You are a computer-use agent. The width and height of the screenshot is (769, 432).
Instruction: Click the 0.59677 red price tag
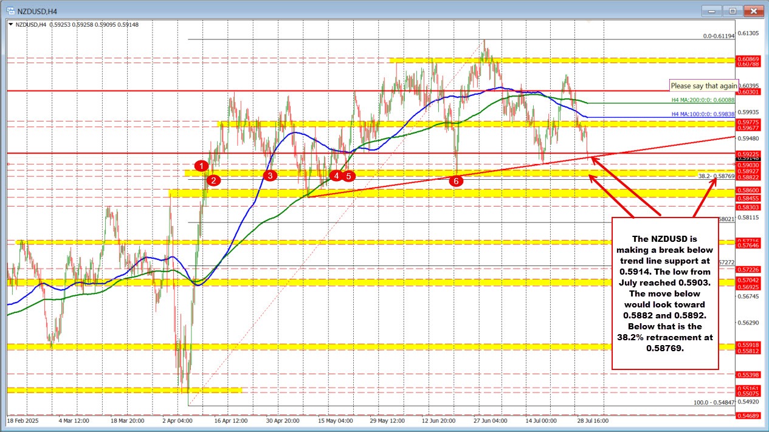748,128
